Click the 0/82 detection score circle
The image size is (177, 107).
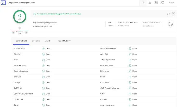(20, 17)
